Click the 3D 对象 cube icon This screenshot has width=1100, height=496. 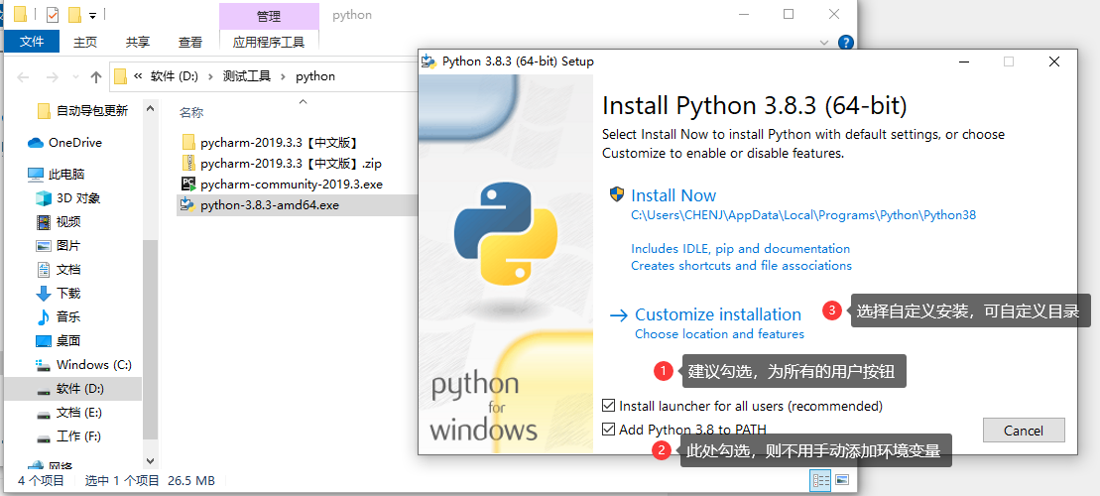coord(45,198)
